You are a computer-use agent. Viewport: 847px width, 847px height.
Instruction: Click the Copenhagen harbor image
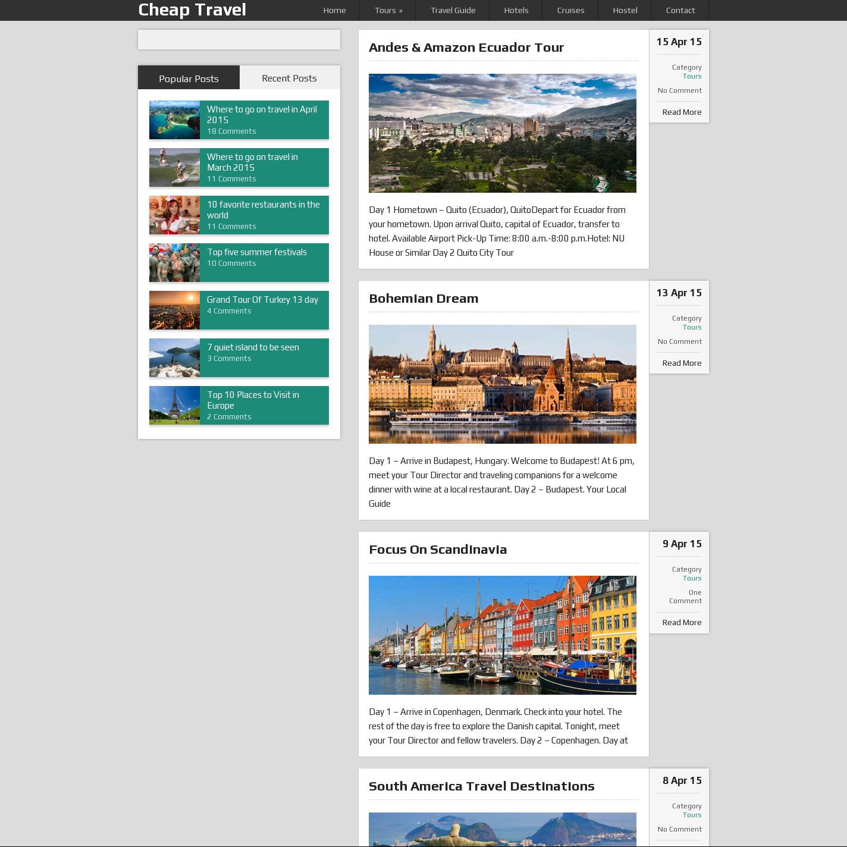point(502,635)
